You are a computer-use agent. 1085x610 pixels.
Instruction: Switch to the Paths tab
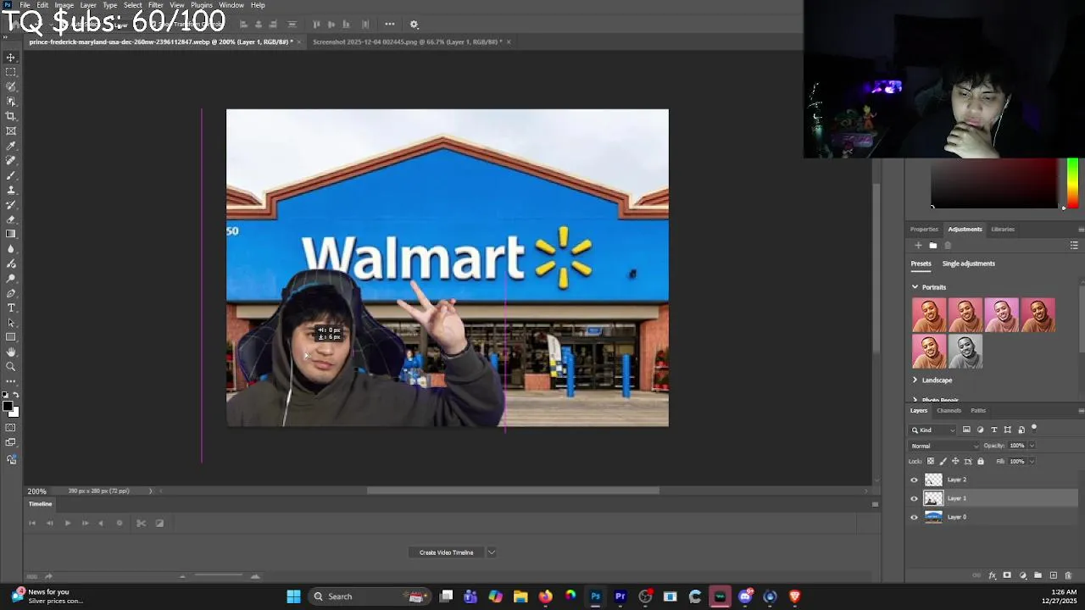pos(978,411)
